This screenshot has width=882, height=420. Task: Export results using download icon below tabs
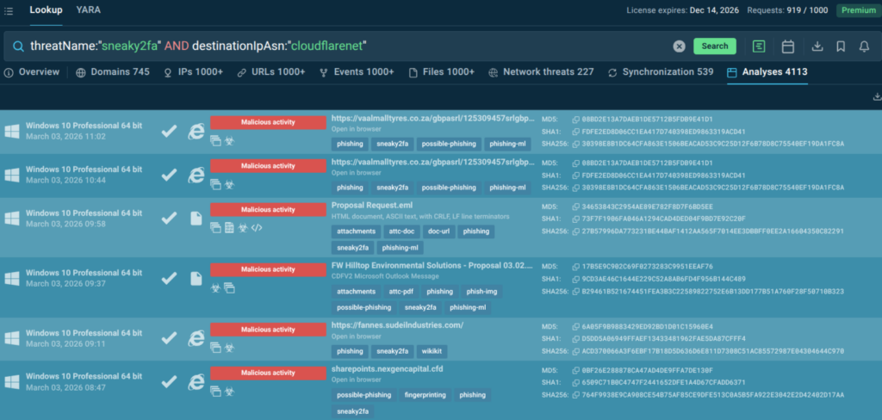click(876, 97)
